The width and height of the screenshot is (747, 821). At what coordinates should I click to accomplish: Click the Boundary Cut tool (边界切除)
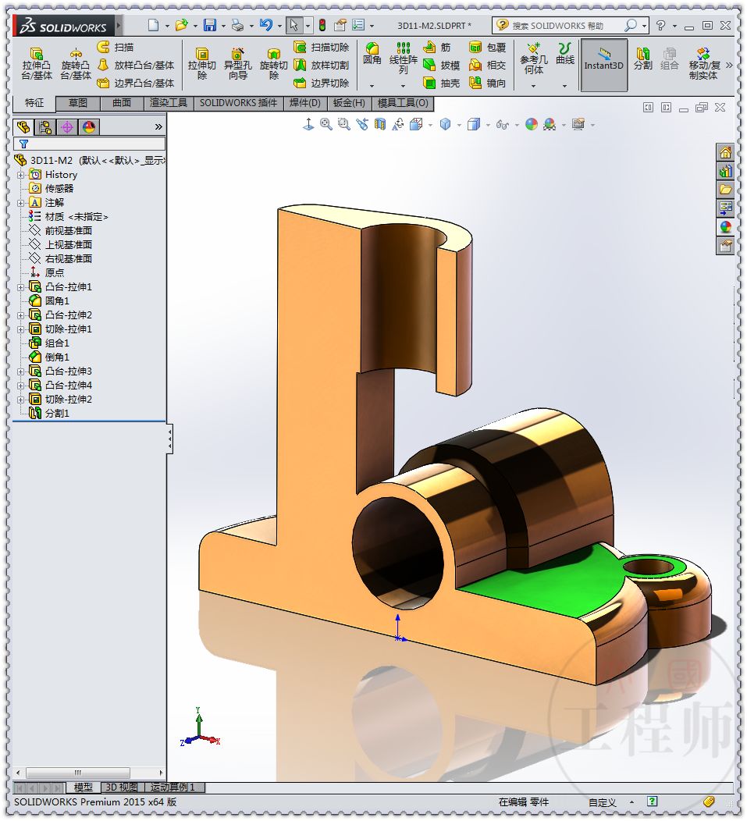(x=321, y=83)
